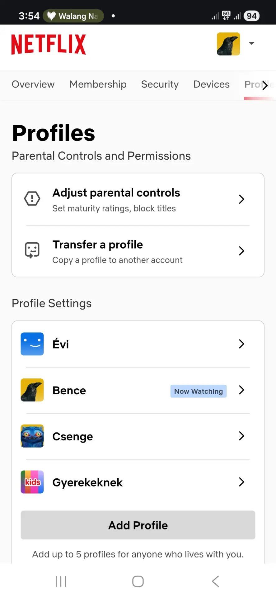Screen dimensions: 276x598
Task: Tap the Android back navigation button
Action: pyautogui.click(x=215, y=581)
